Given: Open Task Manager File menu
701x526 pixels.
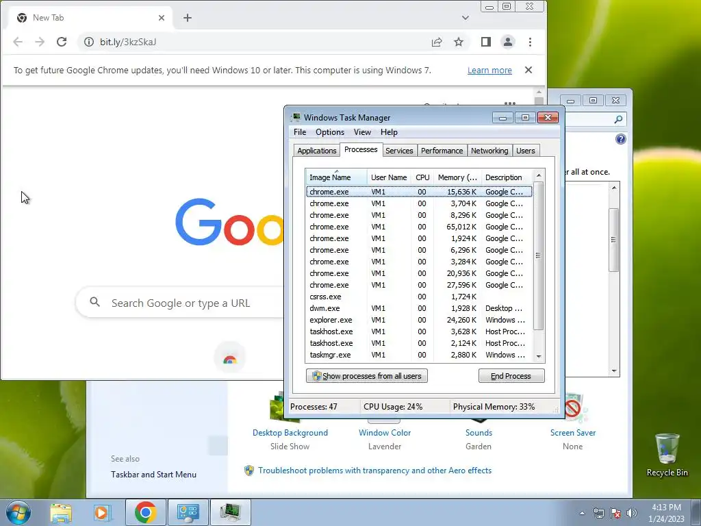Looking at the screenshot, I should tap(300, 132).
